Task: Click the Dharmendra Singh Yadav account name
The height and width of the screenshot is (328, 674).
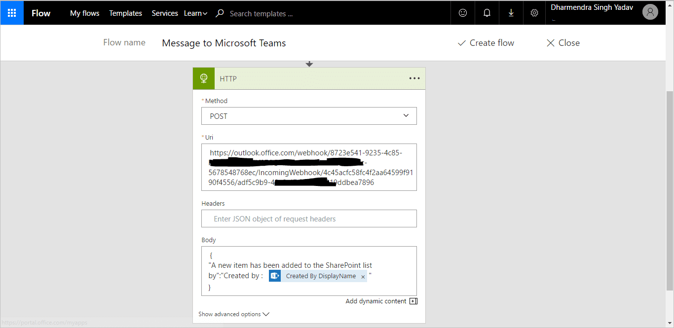Action: (x=592, y=7)
